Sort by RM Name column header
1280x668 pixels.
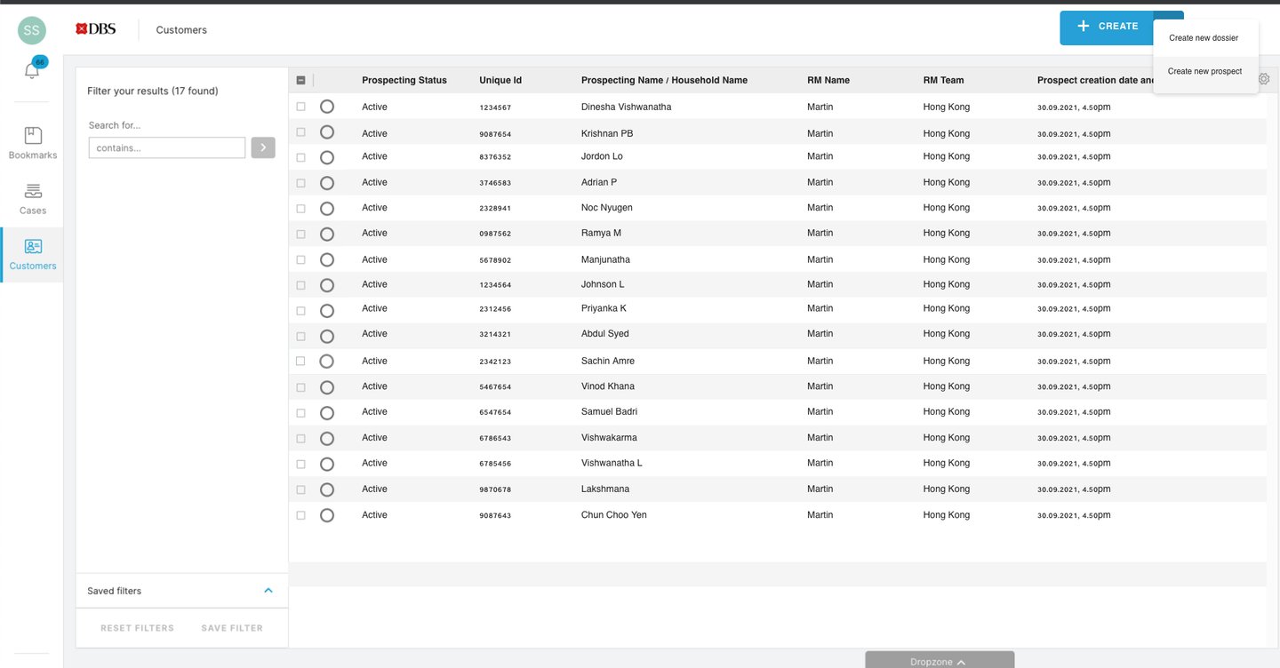tap(828, 80)
